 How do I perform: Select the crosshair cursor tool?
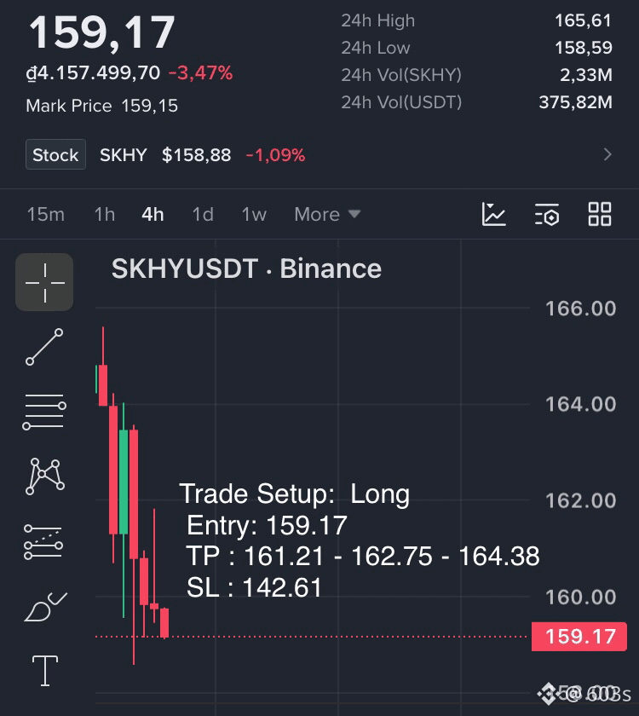click(x=44, y=282)
